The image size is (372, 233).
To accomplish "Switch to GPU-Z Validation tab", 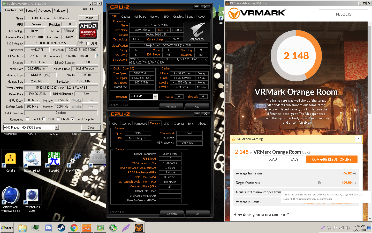I will pos(60,11).
